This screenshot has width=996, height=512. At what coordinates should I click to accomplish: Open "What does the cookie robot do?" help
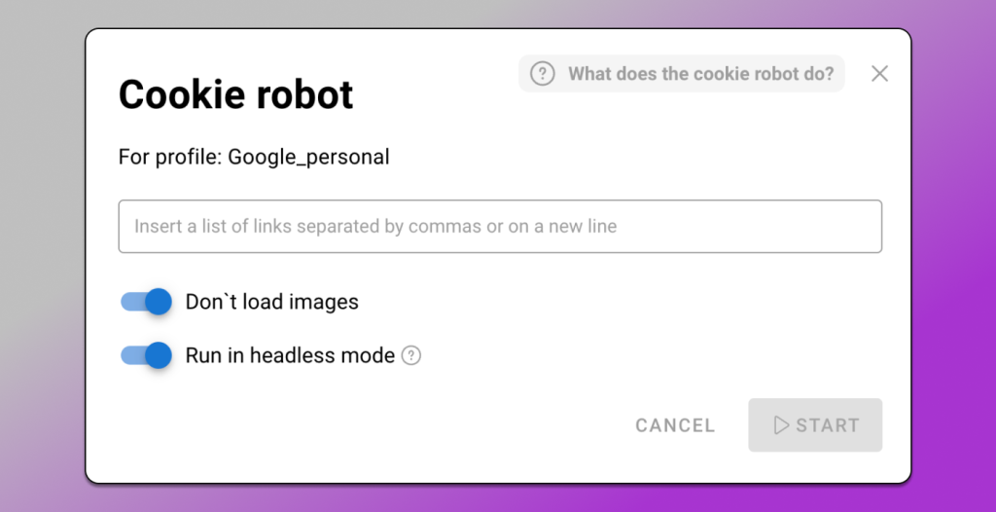(700, 74)
